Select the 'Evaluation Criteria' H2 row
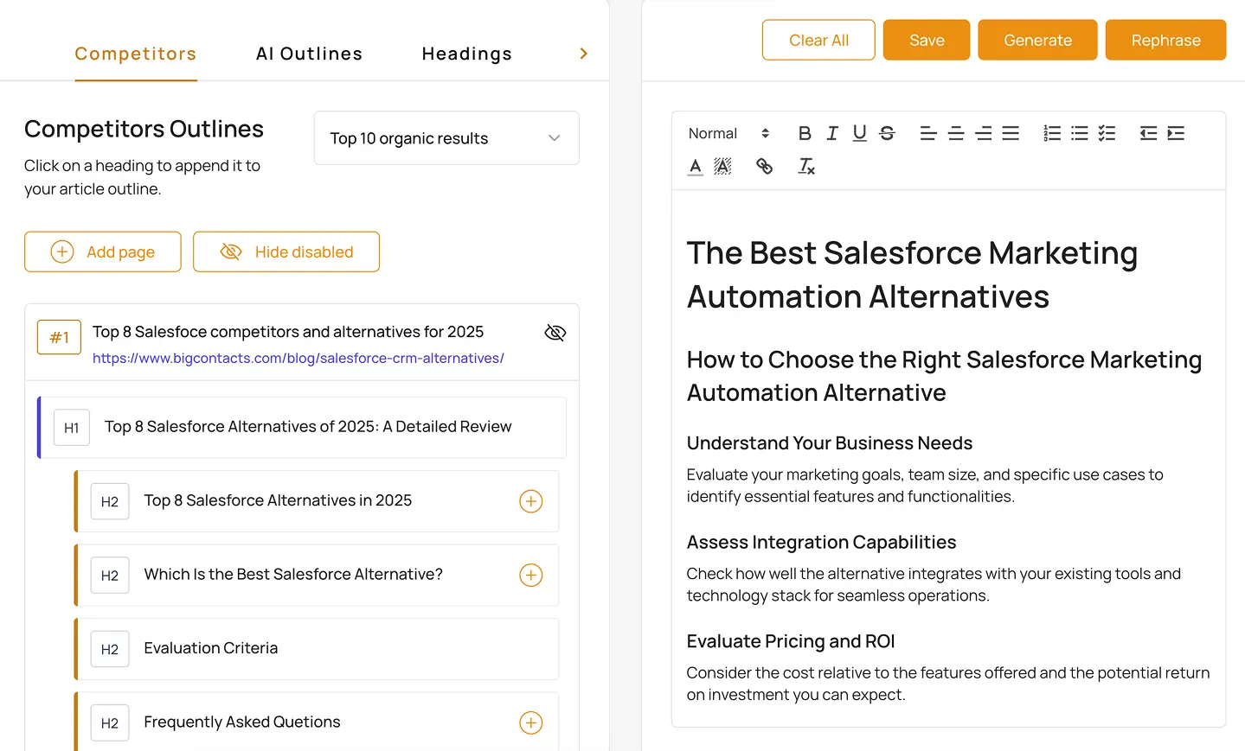Screen dimensions: 1245x751 [317, 649]
